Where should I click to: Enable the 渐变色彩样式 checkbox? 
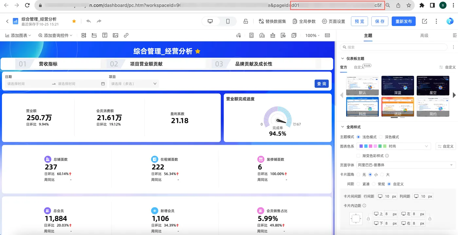359,156
